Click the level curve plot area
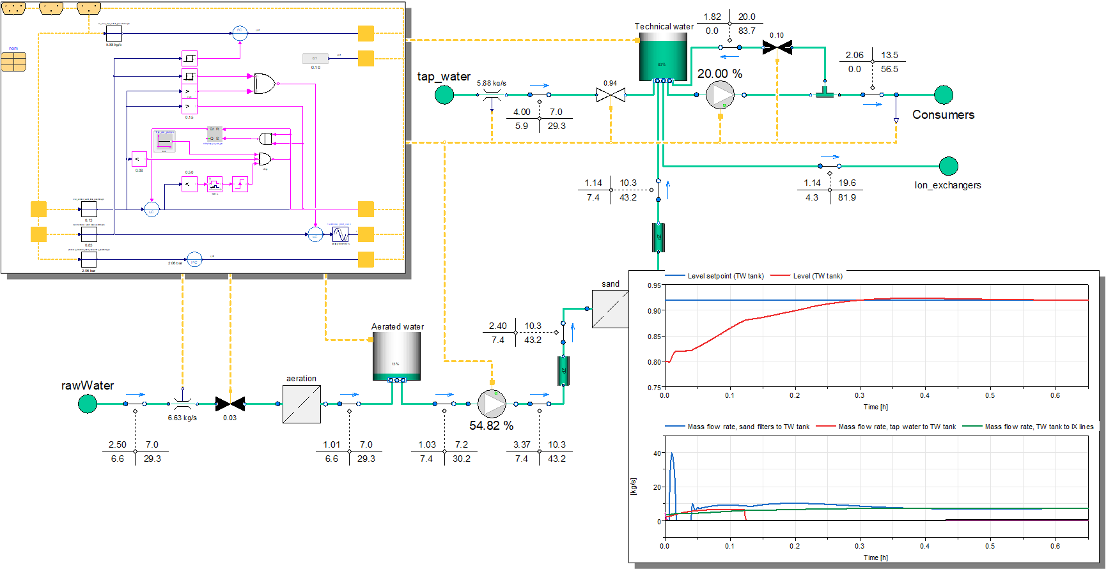Image resolution: width=1106 pixels, height=569 pixels. click(876, 336)
